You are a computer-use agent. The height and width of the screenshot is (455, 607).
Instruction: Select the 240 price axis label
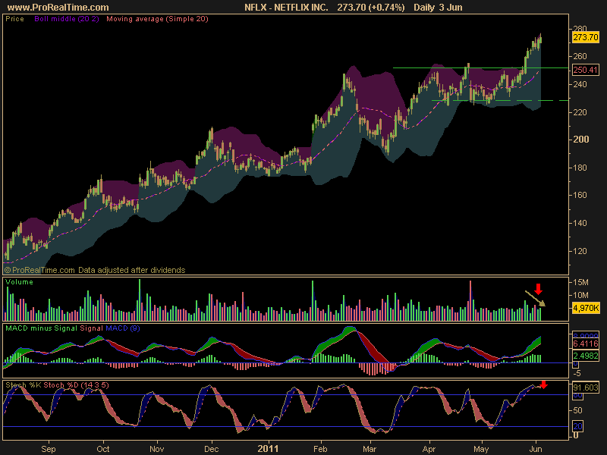pyautogui.click(x=580, y=84)
